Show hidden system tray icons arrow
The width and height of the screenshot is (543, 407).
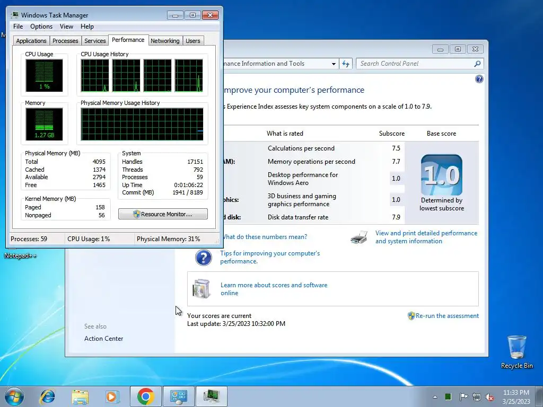(x=435, y=397)
